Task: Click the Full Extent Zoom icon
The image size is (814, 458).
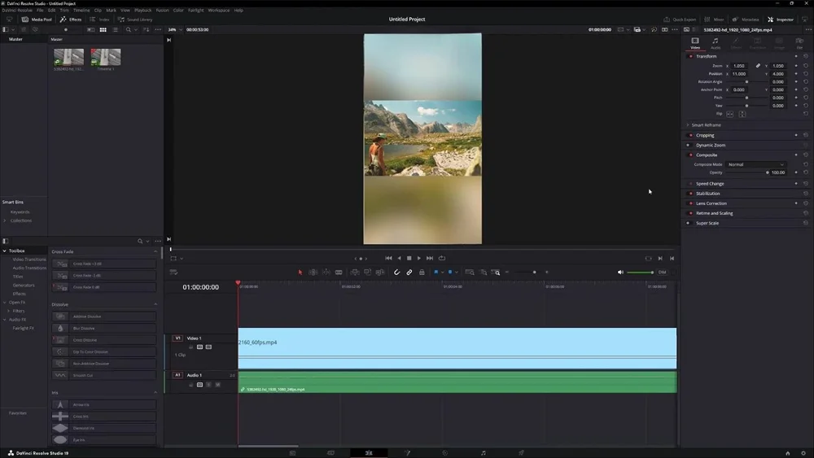Action: [x=470, y=273]
